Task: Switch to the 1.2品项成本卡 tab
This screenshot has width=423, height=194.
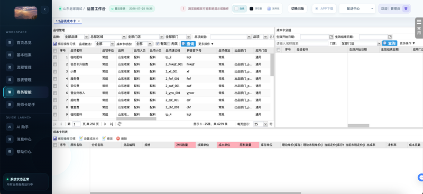Action: pos(66,21)
